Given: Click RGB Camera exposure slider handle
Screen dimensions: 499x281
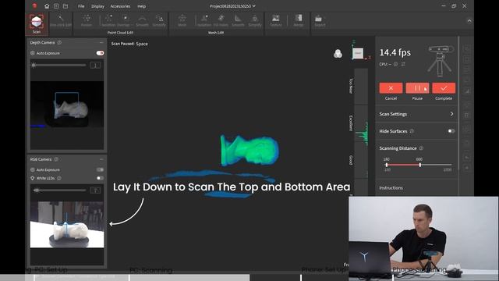Looking at the screenshot, I should point(37,190).
